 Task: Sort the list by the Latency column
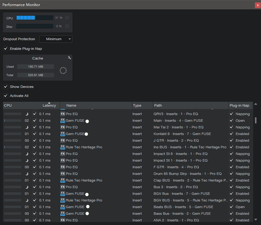click(49, 105)
